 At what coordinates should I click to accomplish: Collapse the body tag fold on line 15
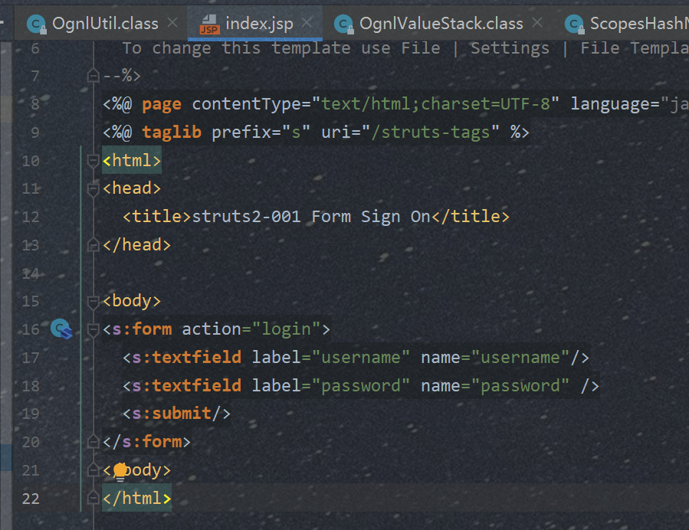pos(94,302)
